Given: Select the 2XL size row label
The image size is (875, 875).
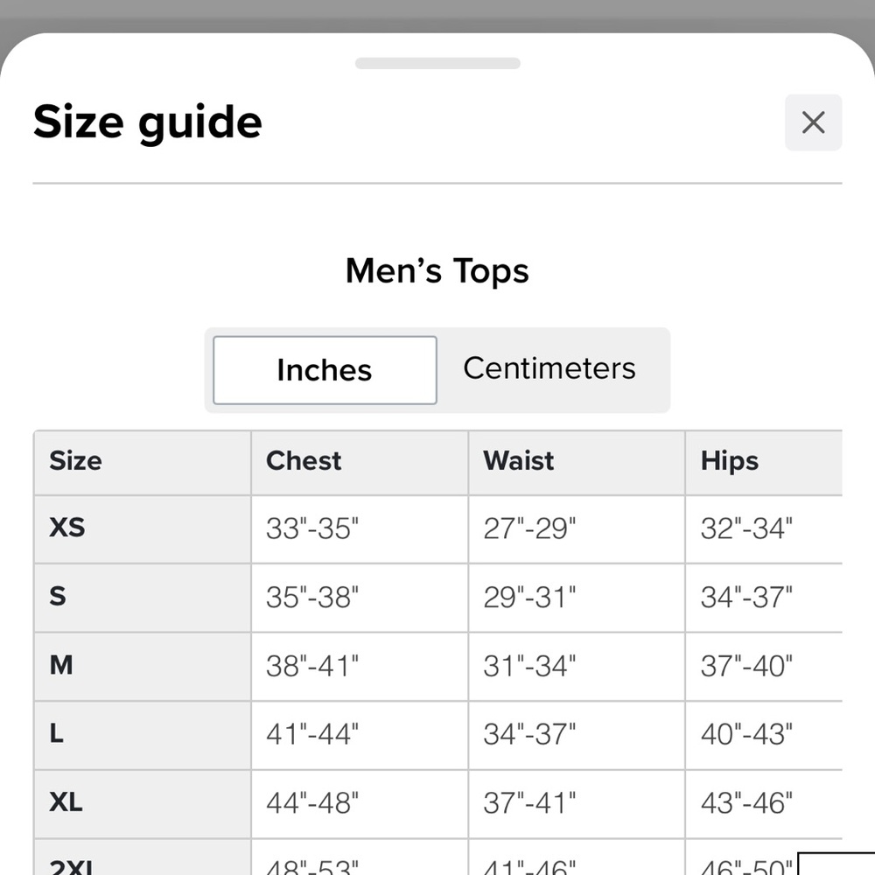Looking at the screenshot, I should [x=71, y=866].
